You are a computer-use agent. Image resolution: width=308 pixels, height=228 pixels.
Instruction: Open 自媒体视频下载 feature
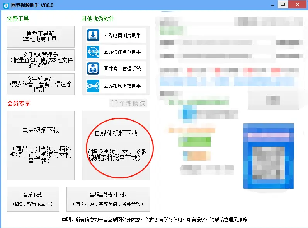point(116,146)
